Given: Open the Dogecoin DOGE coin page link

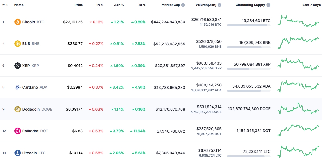Looking at the screenshot, I should [x=33, y=109].
